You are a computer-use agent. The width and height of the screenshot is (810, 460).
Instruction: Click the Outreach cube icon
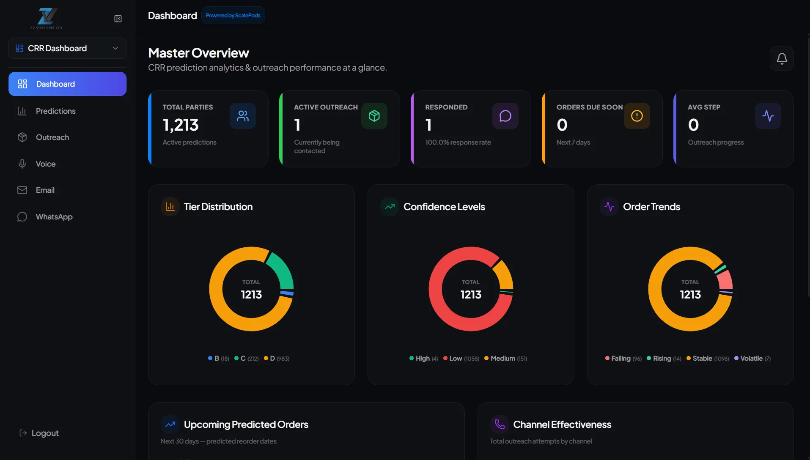tap(22, 137)
